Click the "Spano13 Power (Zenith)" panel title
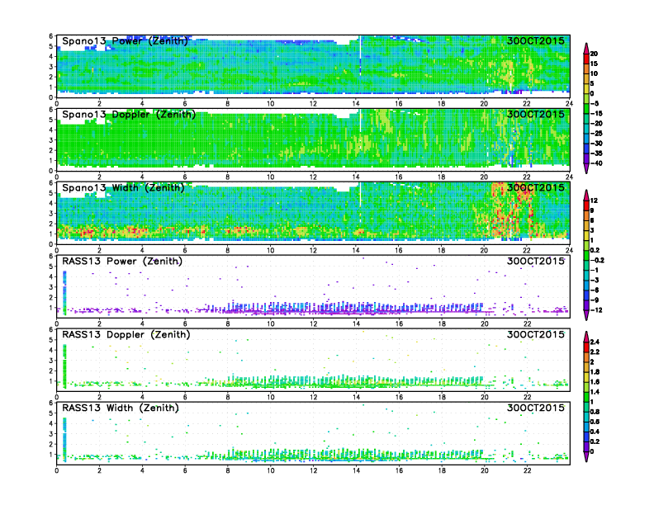Viewport: 654px width, 505px height. 126,40
